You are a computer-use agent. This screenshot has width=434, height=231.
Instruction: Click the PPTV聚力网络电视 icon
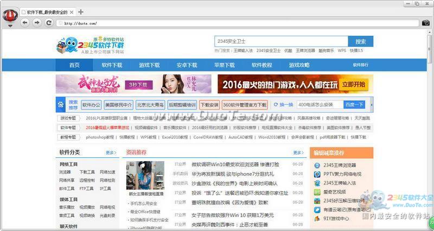point(317,174)
